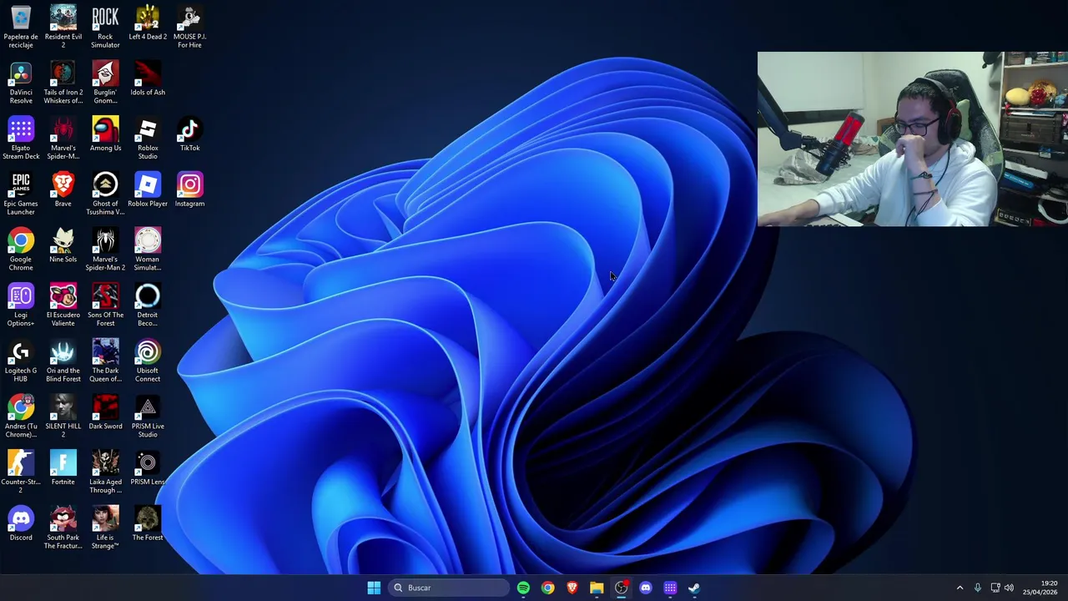Open the network tray icon

point(995,588)
